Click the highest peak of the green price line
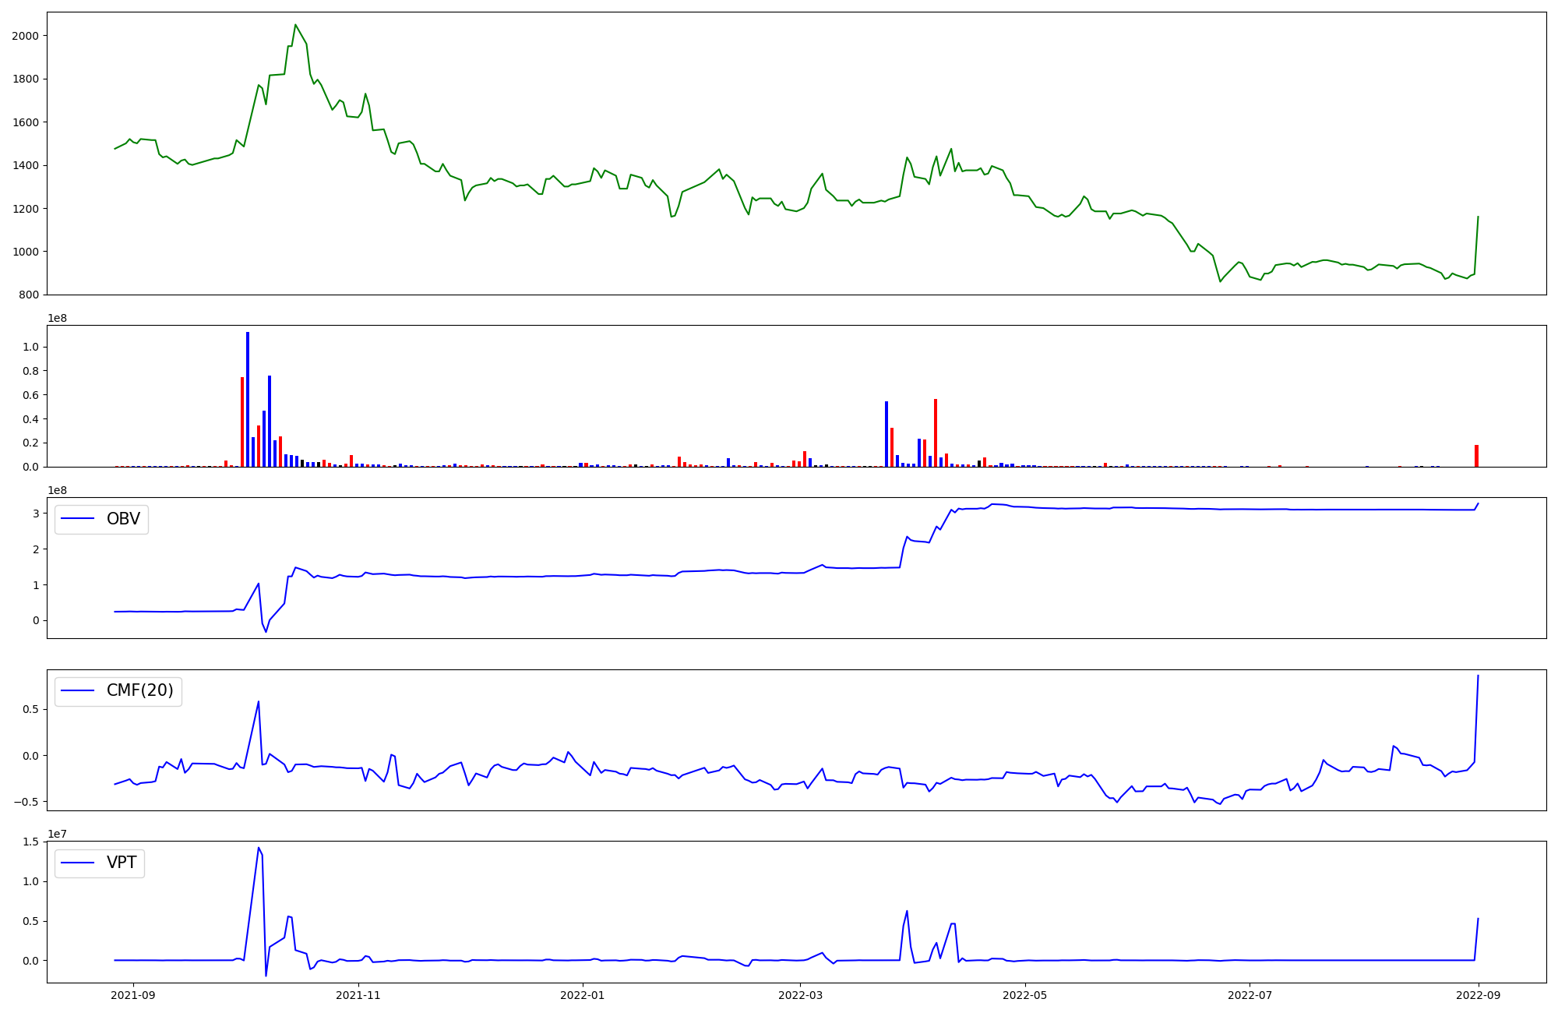The height and width of the screenshot is (1013, 1558). [x=295, y=25]
